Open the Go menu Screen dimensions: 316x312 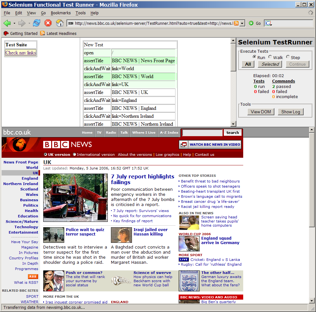coord(43,13)
